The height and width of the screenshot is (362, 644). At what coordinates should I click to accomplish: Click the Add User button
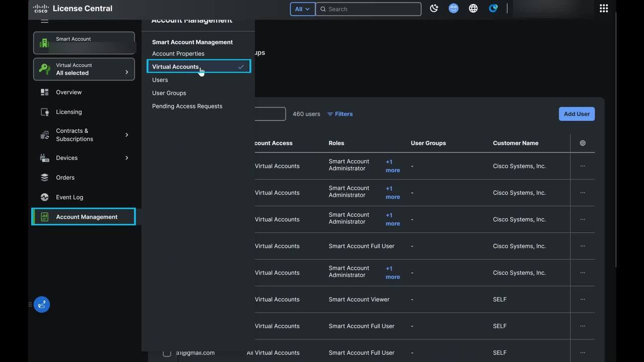tap(577, 114)
